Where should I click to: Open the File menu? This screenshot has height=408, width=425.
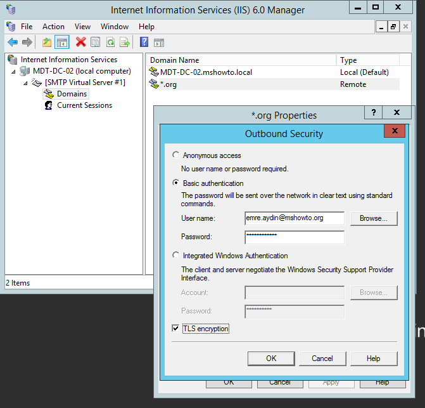coord(27,27)
